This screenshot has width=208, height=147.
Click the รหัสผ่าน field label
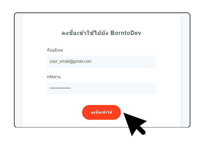(x=54, y=77)
